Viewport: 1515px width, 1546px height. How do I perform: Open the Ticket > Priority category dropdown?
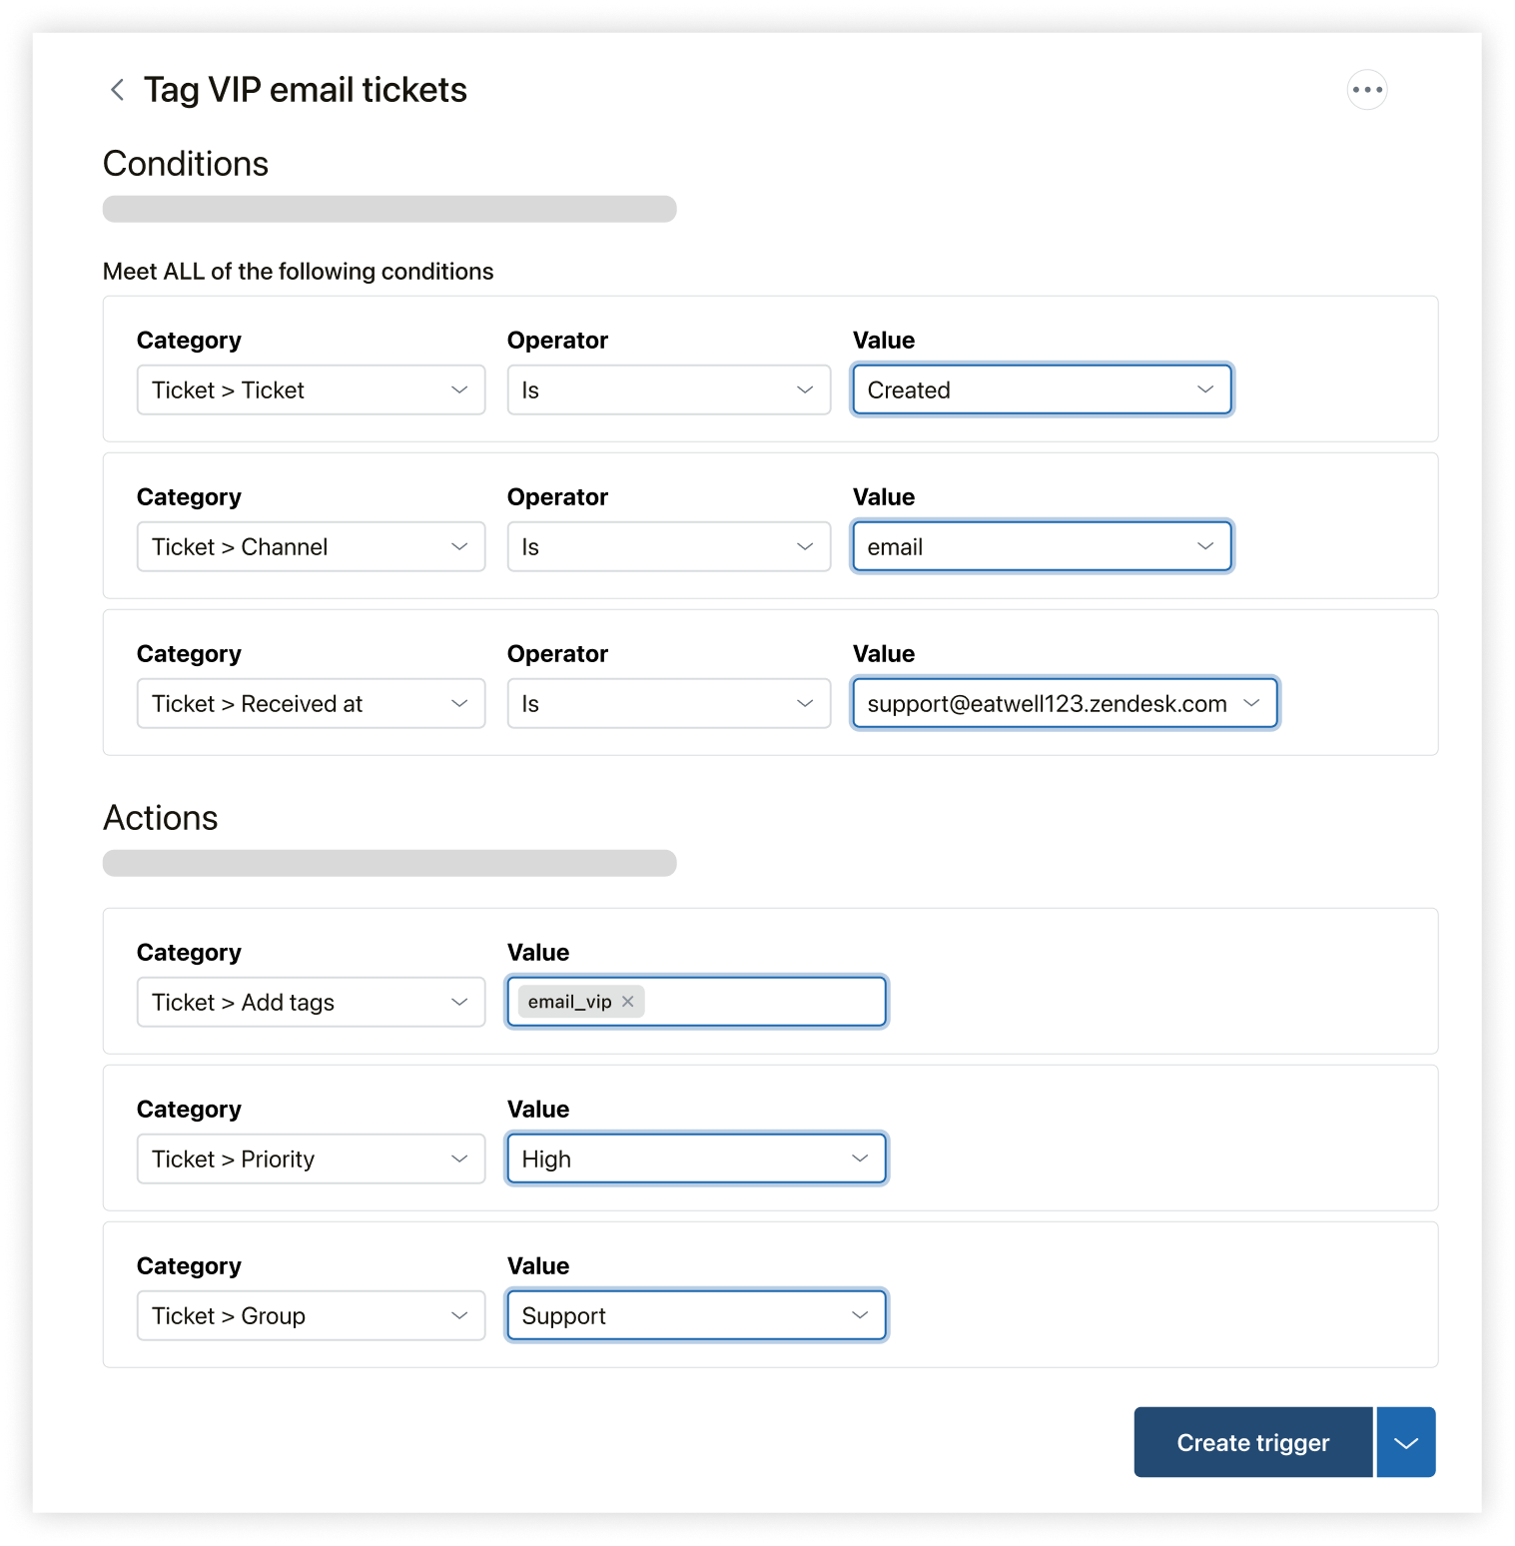(311, 1159)
